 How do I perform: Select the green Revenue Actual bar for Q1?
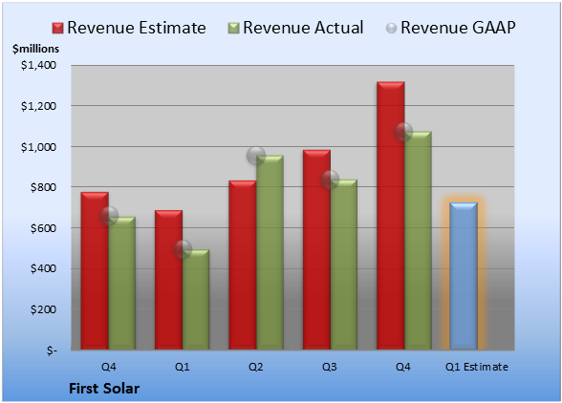coord(196,300)
